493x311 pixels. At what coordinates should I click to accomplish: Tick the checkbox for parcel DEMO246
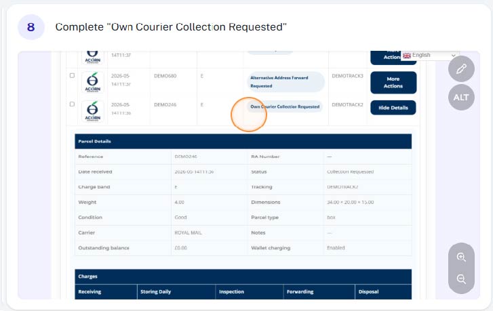tap(72, 104)
